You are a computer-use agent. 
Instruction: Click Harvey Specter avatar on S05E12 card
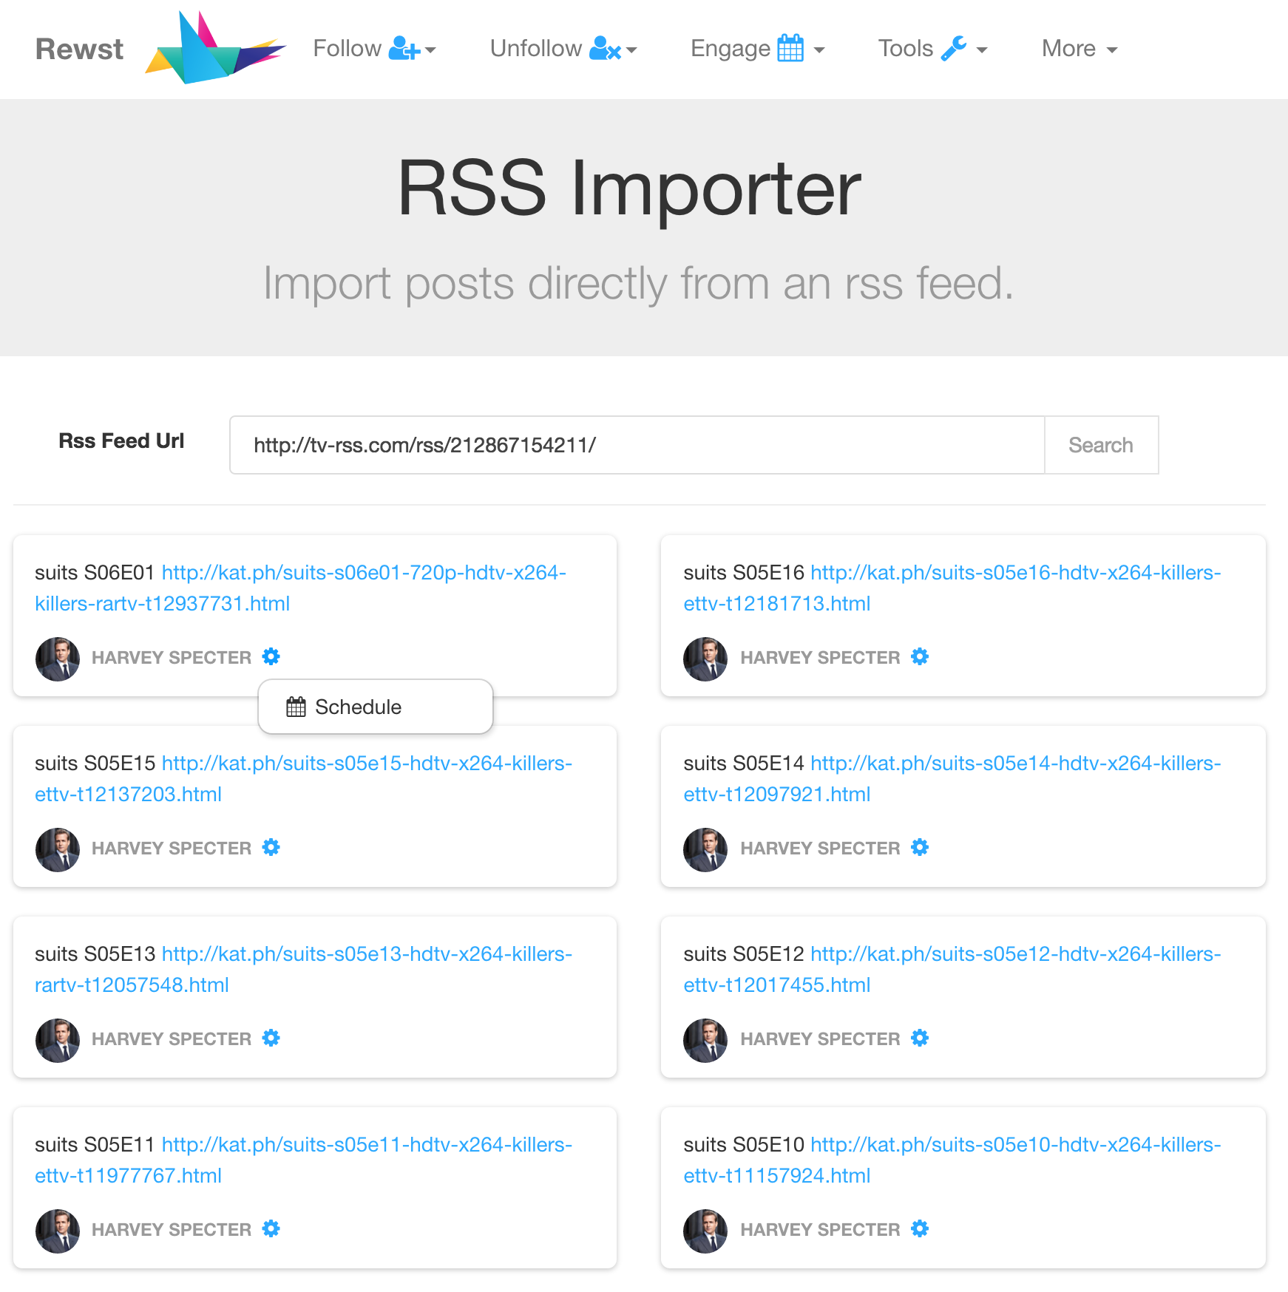(x=705, y=1040)
